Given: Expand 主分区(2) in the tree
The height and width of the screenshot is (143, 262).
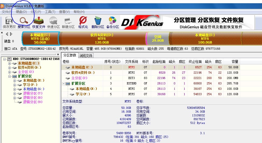Looking at the screenshot, I should coord(9,72).
